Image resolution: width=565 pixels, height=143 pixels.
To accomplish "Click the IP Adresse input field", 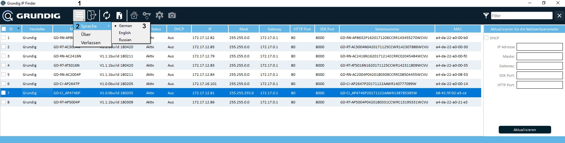I will pyautogui.click(x=539, y=47).
